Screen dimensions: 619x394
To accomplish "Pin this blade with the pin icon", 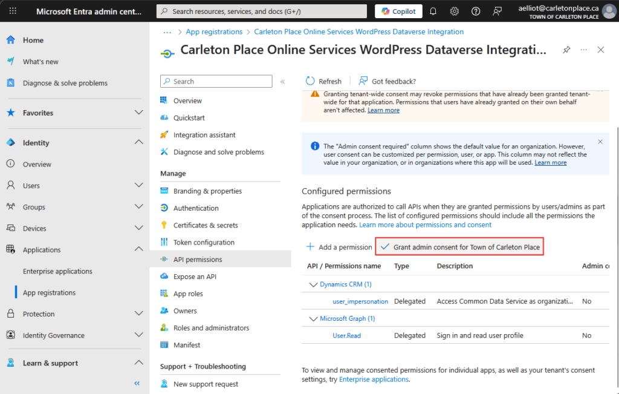I will click(x=566, y=50).
